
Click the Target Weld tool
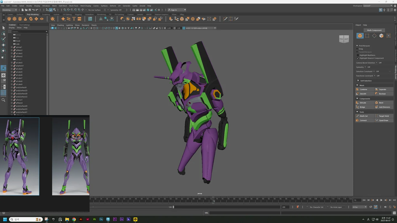[x=384, y=116]
